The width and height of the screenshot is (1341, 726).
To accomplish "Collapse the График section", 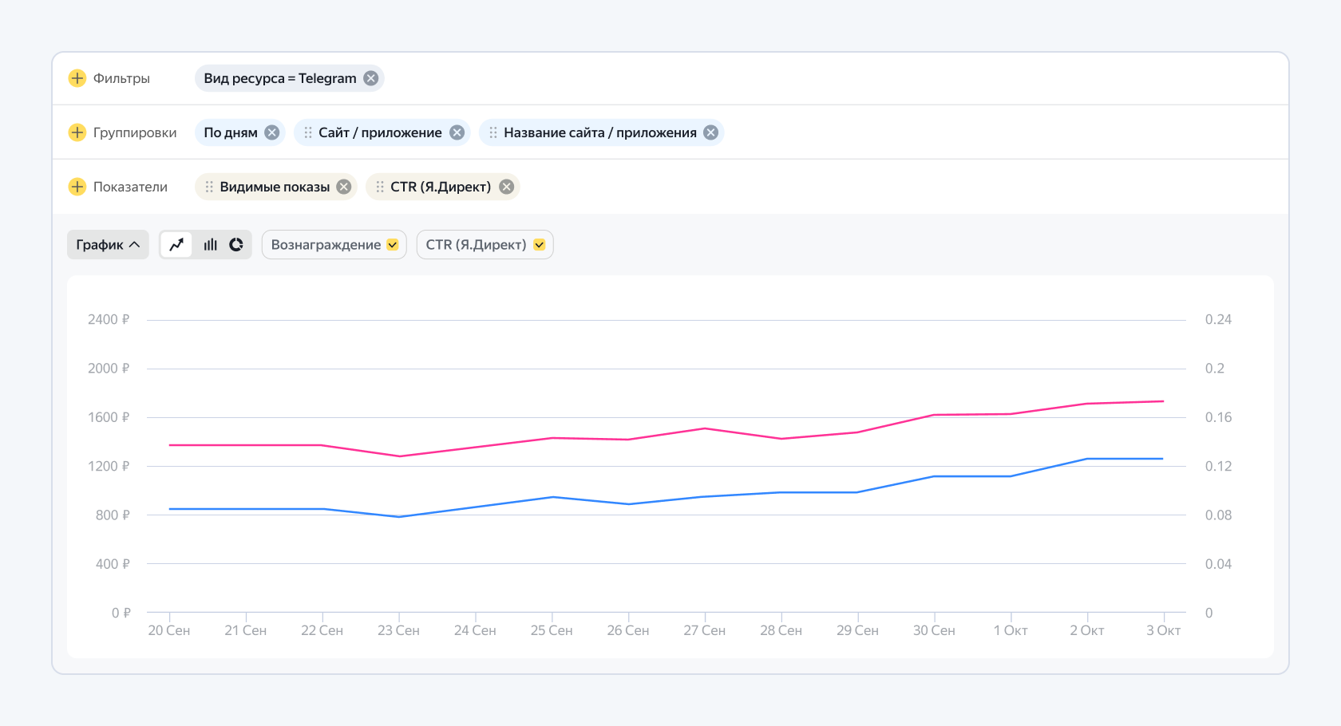I will click(x=108, y=245).
